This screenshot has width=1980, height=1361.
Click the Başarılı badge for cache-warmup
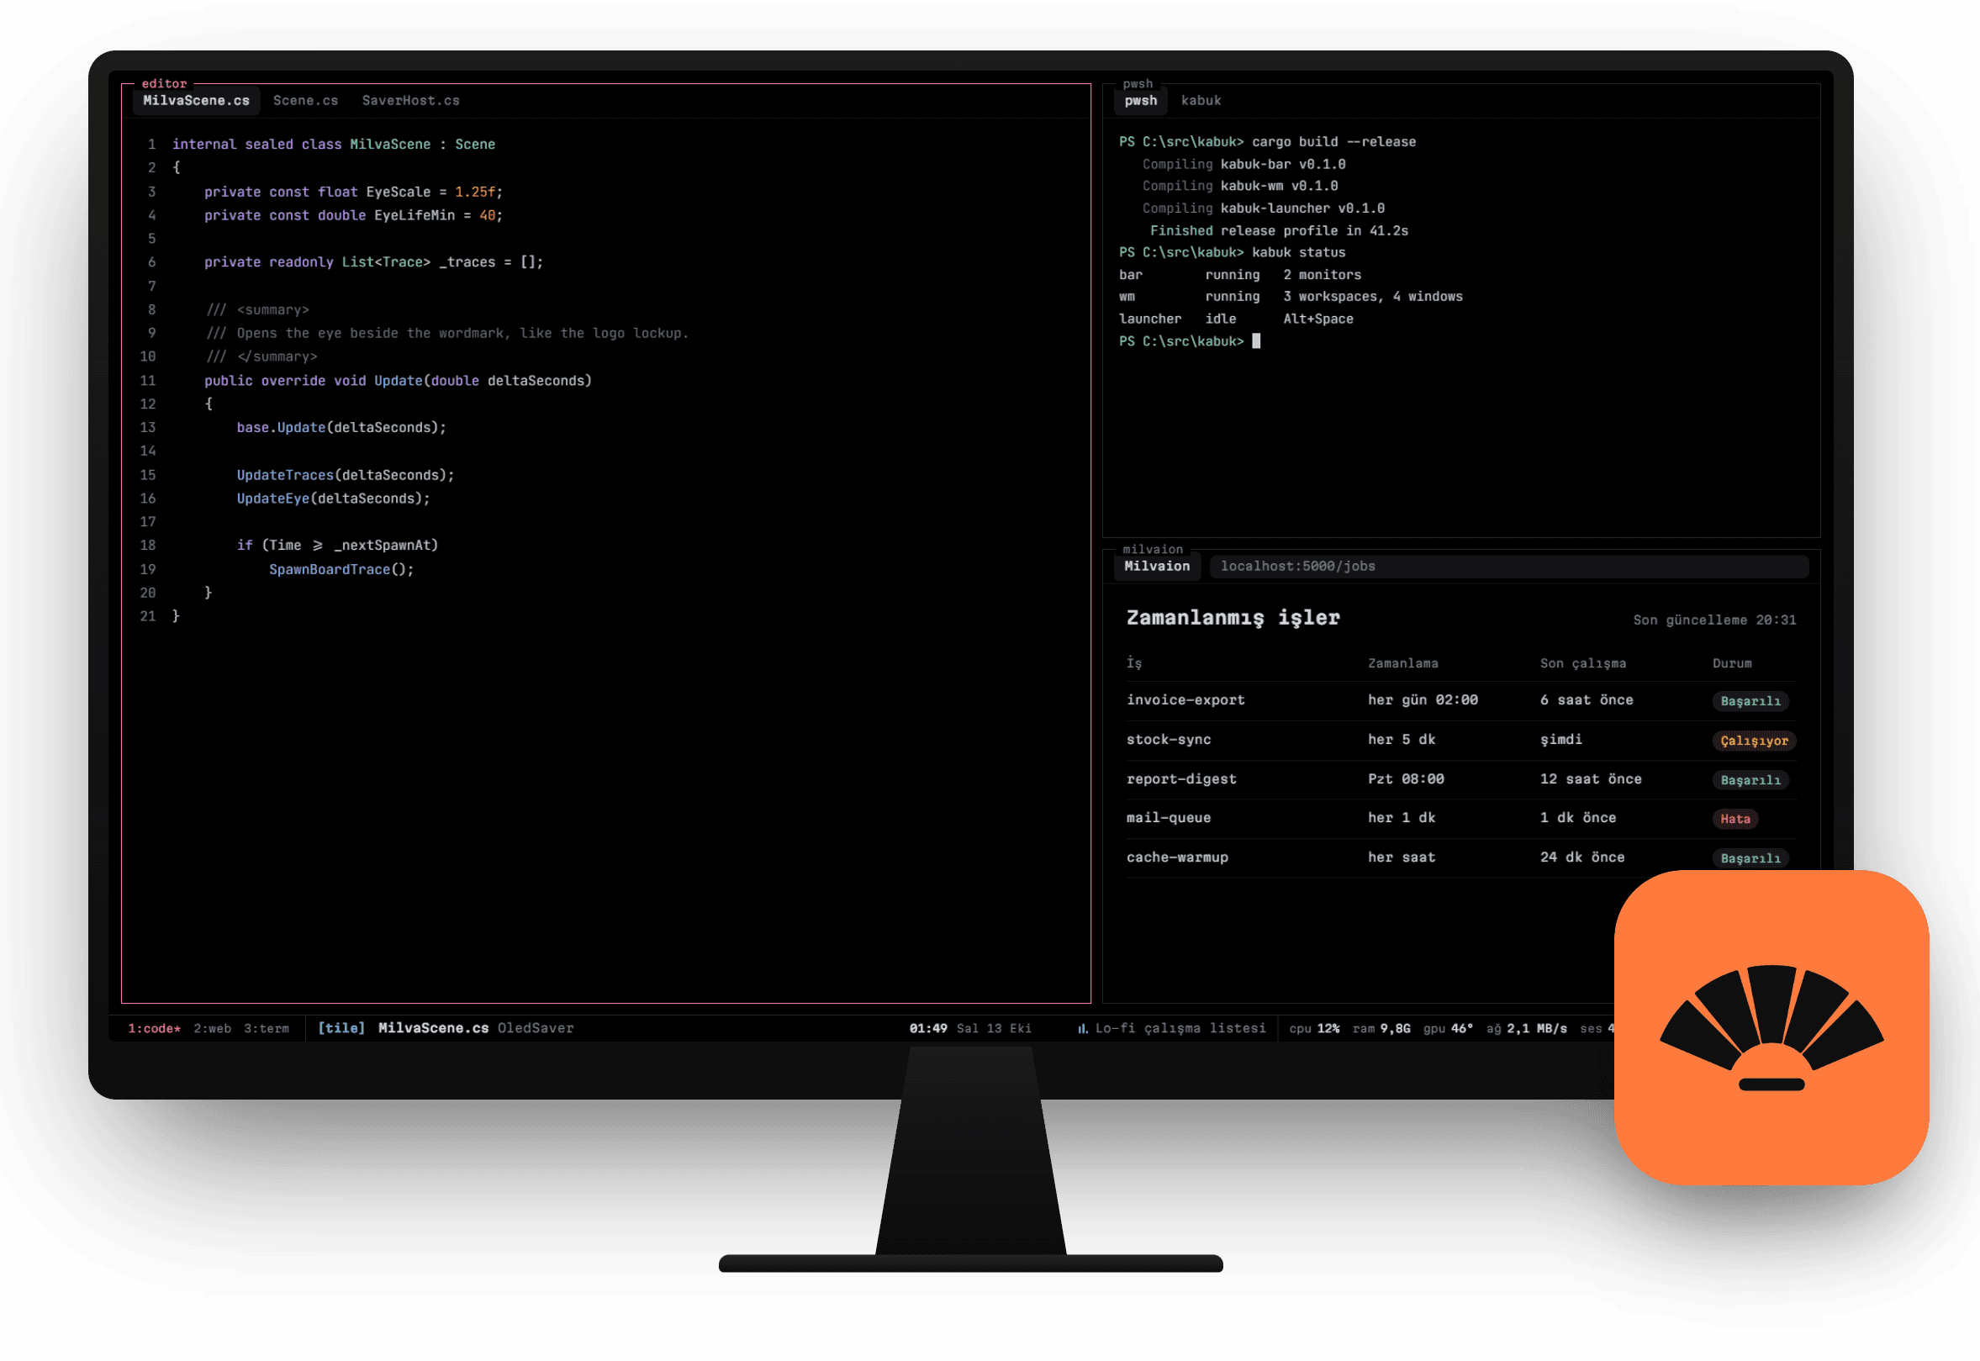pos(1749,857)
